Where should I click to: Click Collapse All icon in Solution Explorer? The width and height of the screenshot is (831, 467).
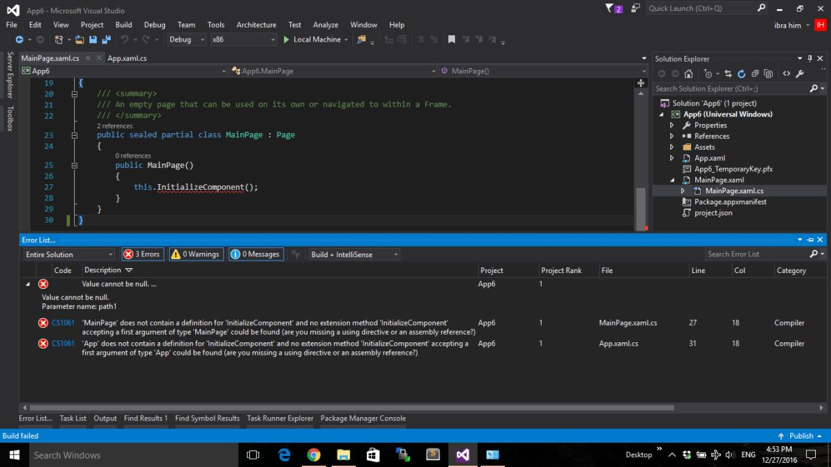pyautogui.click(x=755, y=73)
